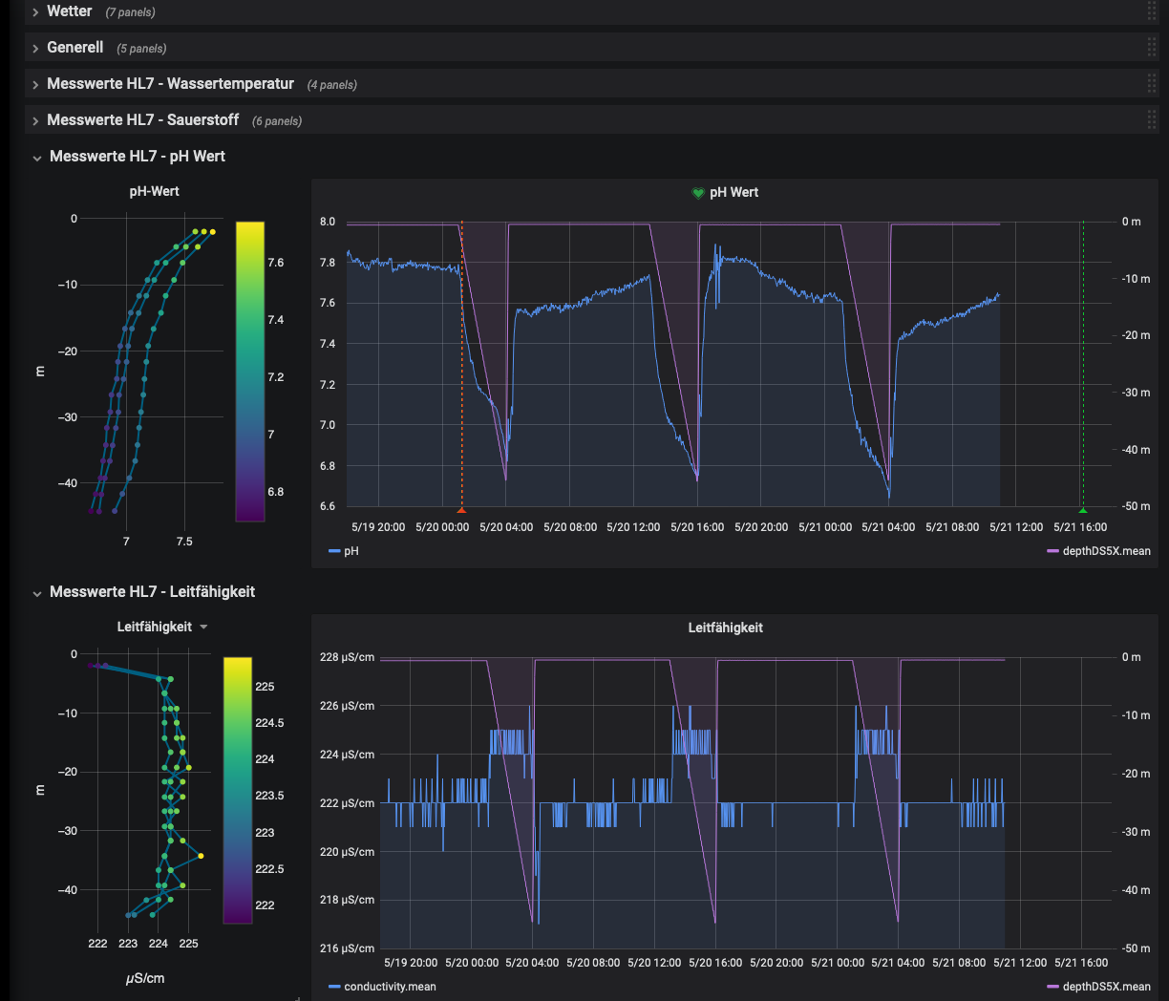The width and height of the screenshot is (1169, 1001).
Task: Click '(5 panels)' text on Generell row
Action: coord(141,49)
